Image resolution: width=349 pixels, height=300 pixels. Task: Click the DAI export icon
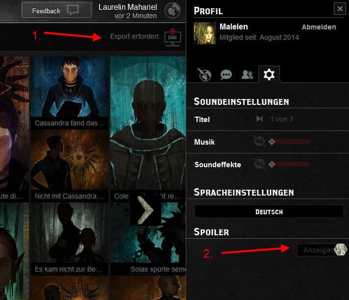[173, 37]
